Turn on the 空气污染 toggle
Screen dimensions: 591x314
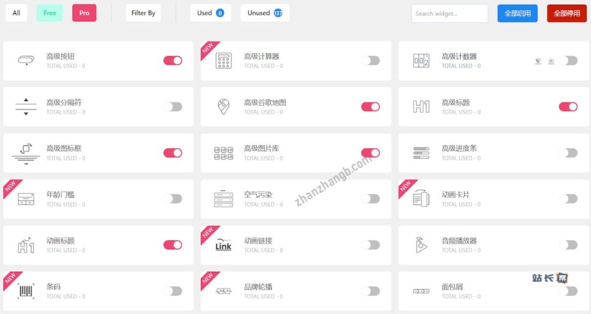click(x=371, y=199)
